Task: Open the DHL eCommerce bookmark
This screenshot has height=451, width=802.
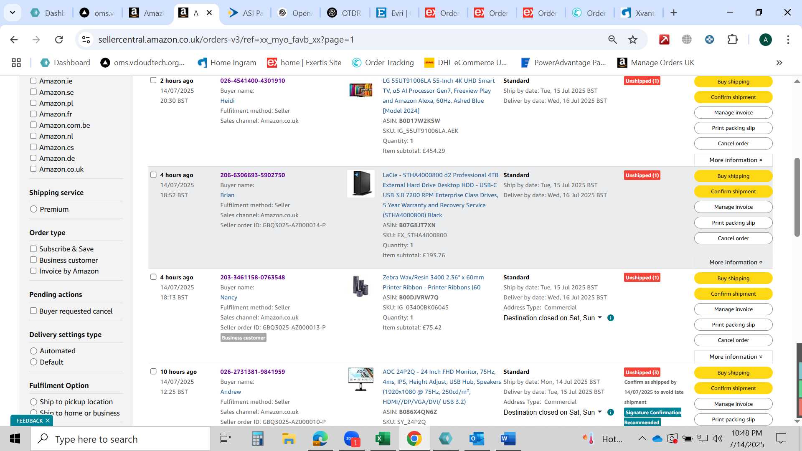Action: [465, 63]
